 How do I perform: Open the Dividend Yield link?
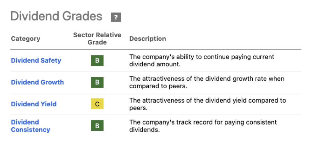pyautogui.click(x=34, y=104)
